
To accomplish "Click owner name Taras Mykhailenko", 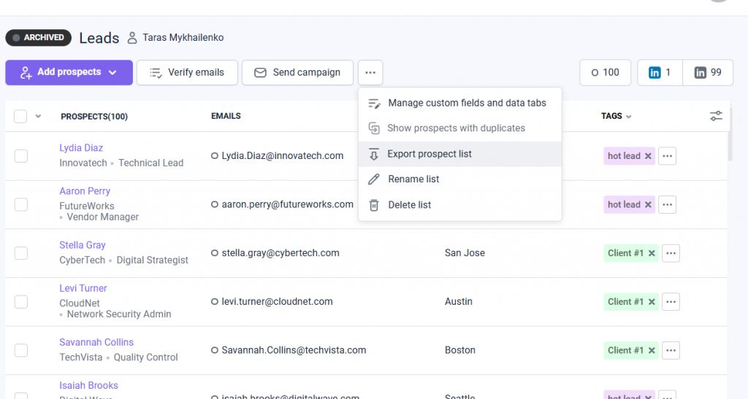I will (183, 38).
